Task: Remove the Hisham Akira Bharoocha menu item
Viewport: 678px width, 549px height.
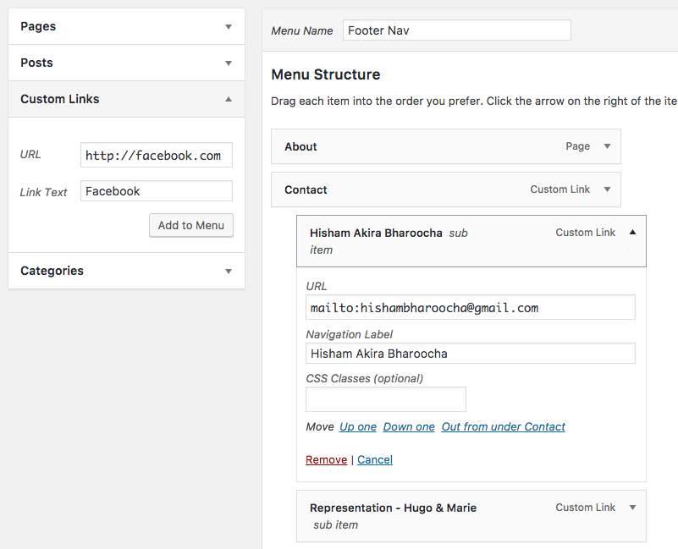Action: tap(327, 459)
